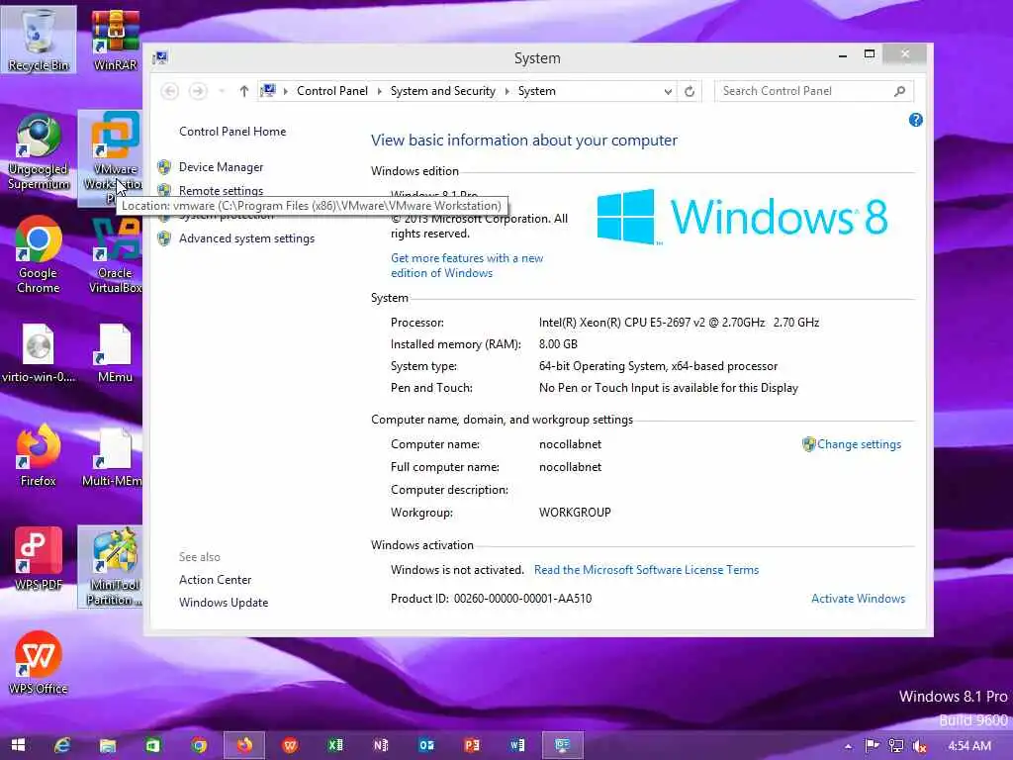Click the System window title bar icon
The image size is (1013, 760).
pos(160,58)
